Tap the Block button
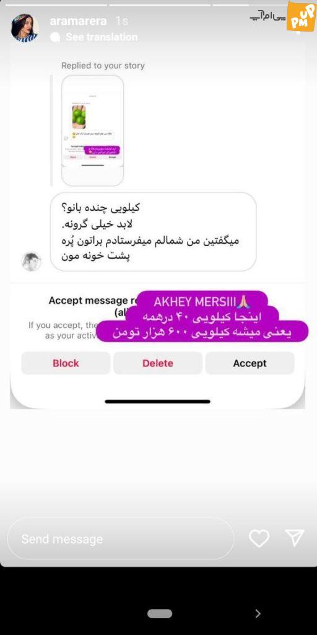The height and width of the screenshot is (635, 317). (x=66, y=363)
